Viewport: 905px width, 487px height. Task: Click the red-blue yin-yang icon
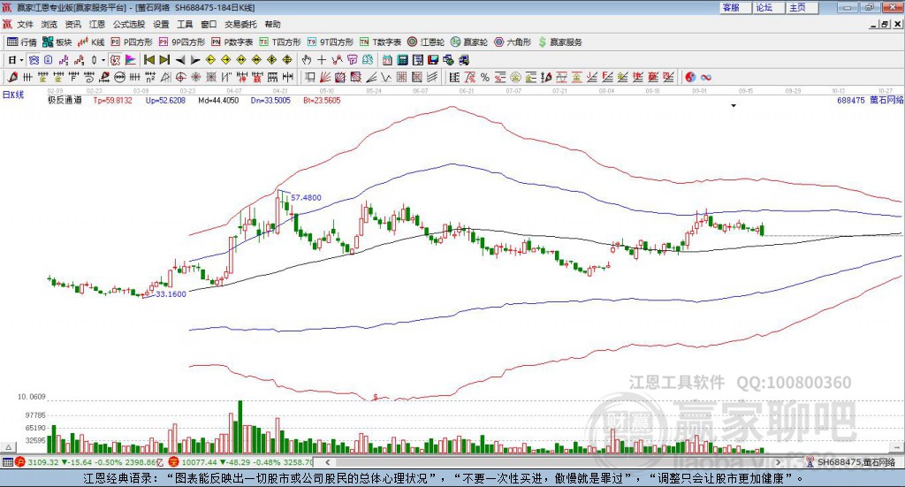point(689,77)
